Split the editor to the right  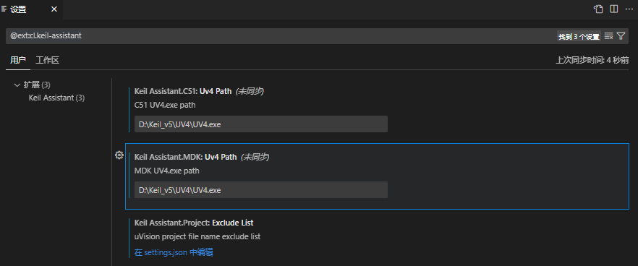(613, 9)
